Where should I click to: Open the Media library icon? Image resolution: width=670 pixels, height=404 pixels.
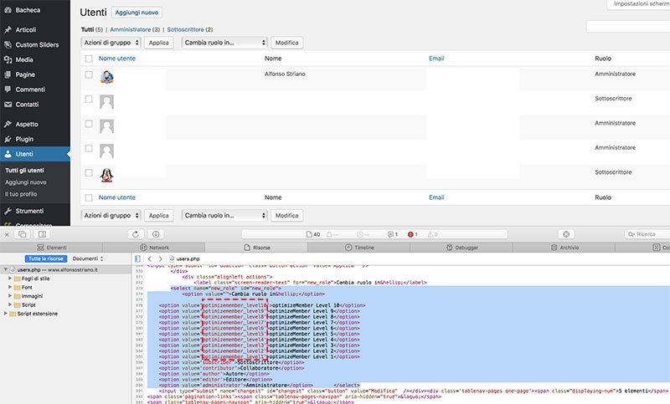pos(8,59)
